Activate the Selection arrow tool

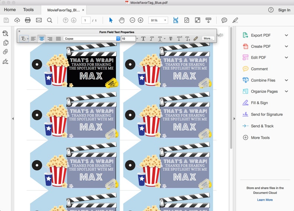pyautogui.click(x=111, y=20)
